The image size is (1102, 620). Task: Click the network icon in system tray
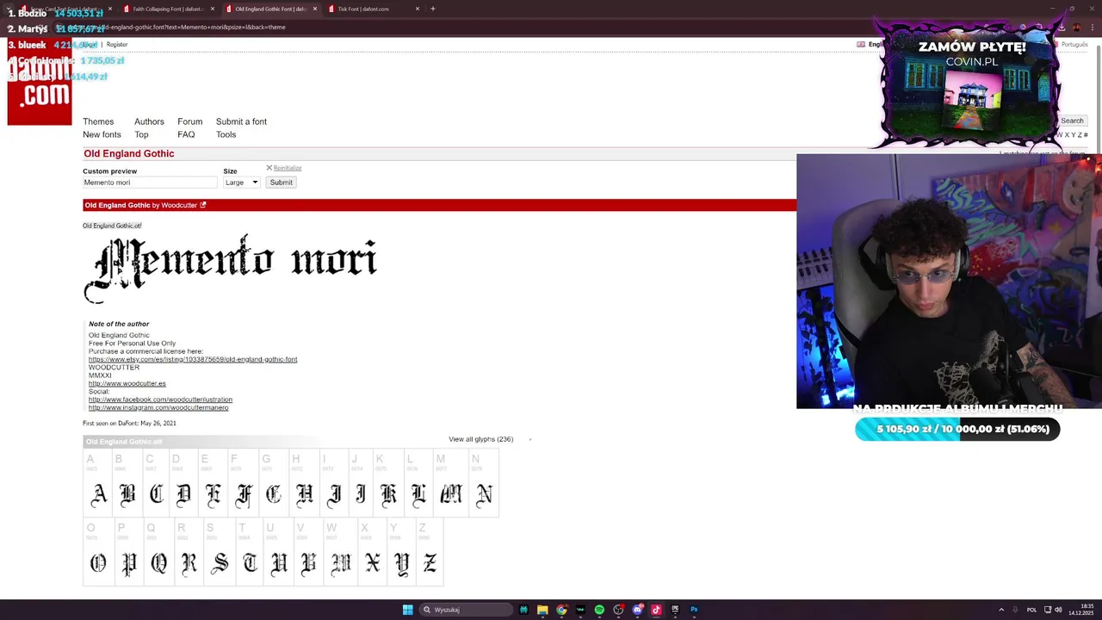click(x=1048, y=610)
